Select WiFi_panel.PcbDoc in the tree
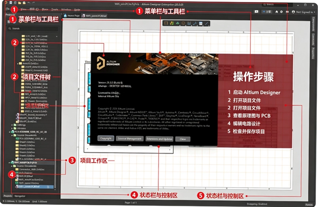 [x=27, y=183]
